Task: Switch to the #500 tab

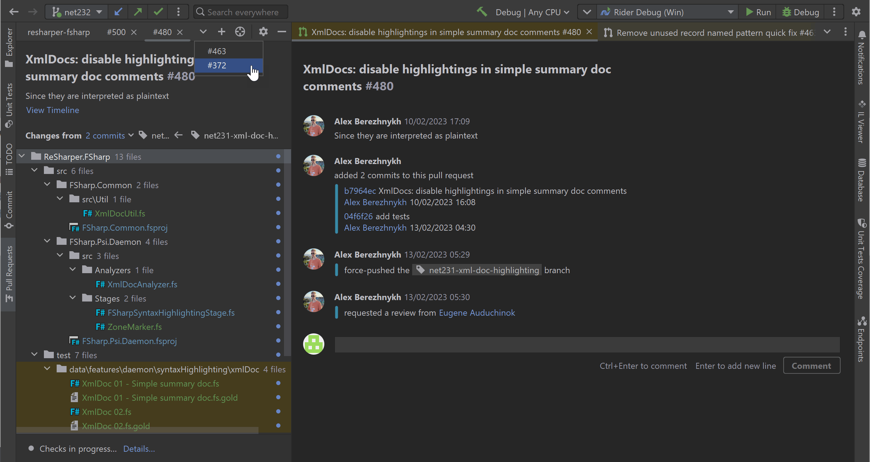Action: [x=116, y=32]
